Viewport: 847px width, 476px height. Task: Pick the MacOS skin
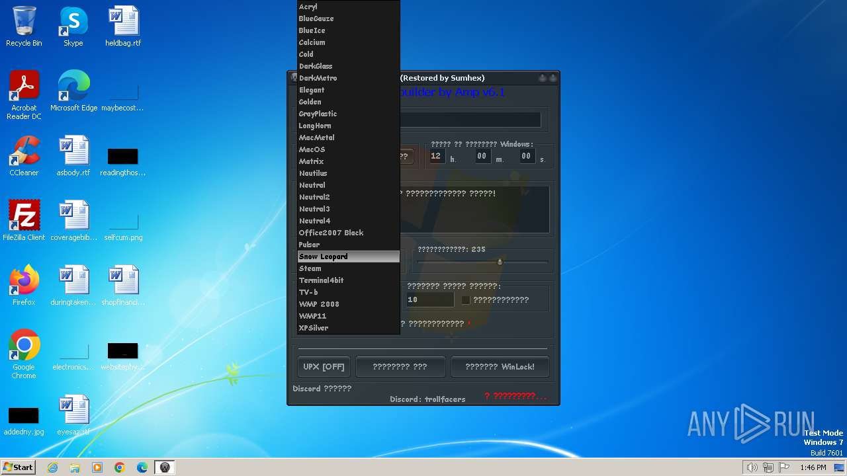349,149
